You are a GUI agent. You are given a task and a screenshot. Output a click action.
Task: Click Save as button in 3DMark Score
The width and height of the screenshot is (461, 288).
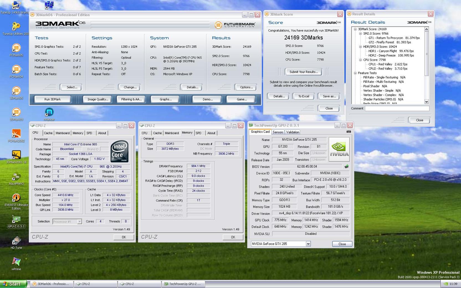pyautogui.click(x=329, y=96)
